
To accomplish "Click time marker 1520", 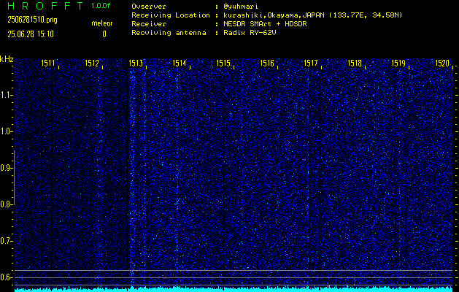I will pos(442,63).
